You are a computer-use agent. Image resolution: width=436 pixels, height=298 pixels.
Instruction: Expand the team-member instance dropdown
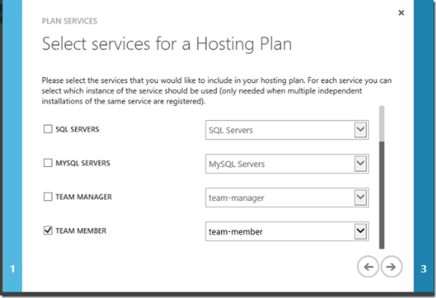pos(360,231)
